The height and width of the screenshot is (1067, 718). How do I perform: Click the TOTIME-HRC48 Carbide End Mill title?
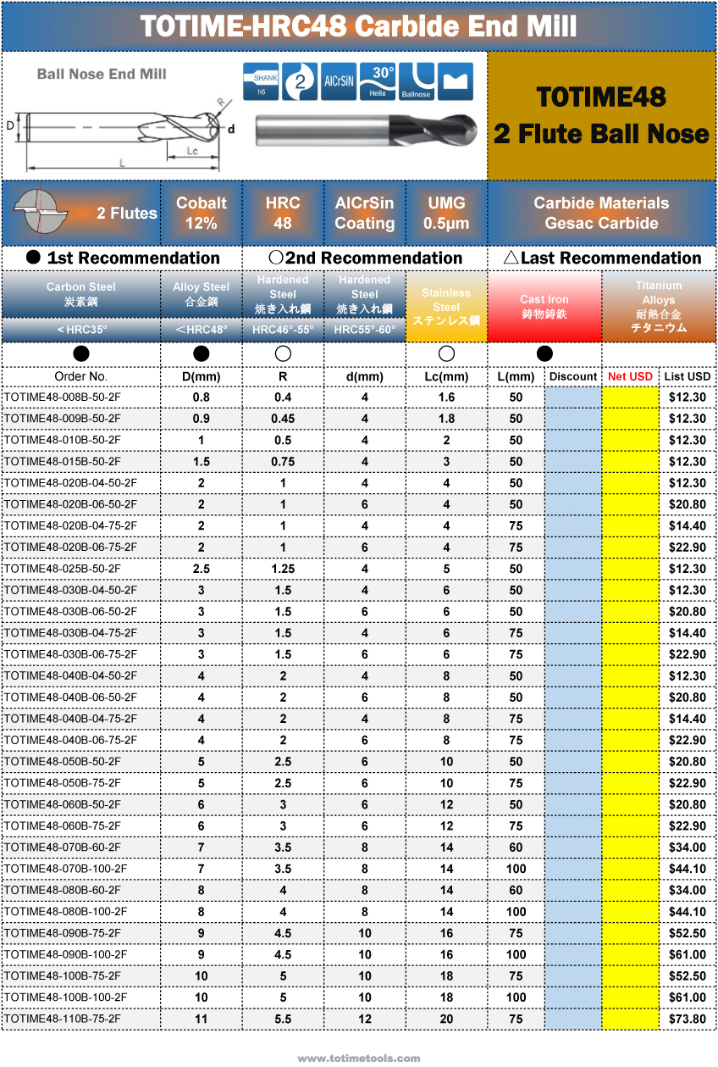pyautogui.click(x=359, y=26)
